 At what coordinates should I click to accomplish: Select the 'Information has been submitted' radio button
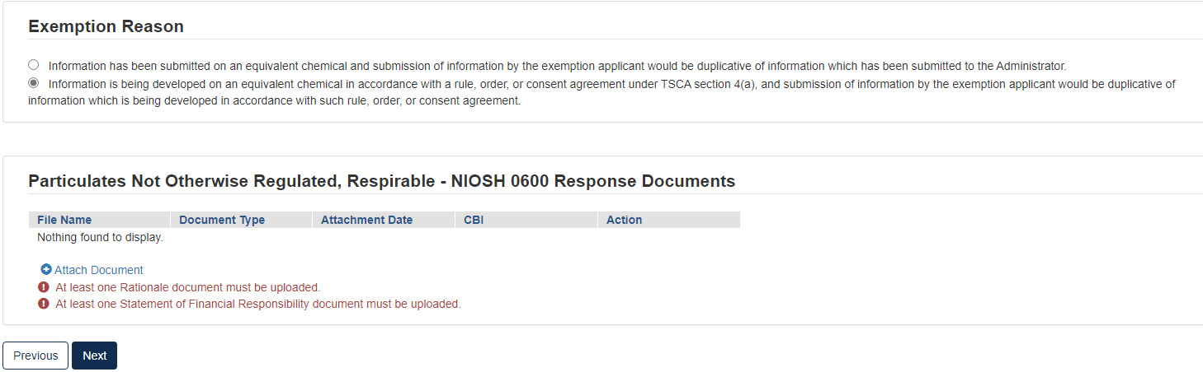tap(33, 65)
